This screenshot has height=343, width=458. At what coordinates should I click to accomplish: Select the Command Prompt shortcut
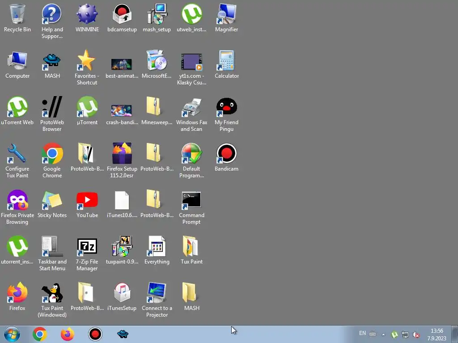pyautogui.click(x=191, y=200)
